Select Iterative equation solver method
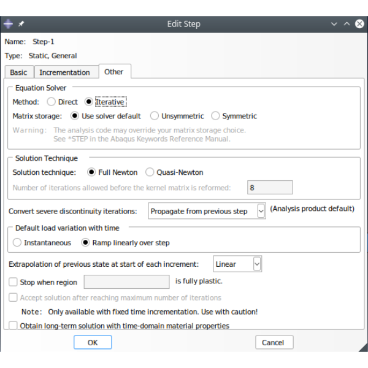Image resolution: width=368 pixels, height=368 pixels. click(x=105, y=102)
